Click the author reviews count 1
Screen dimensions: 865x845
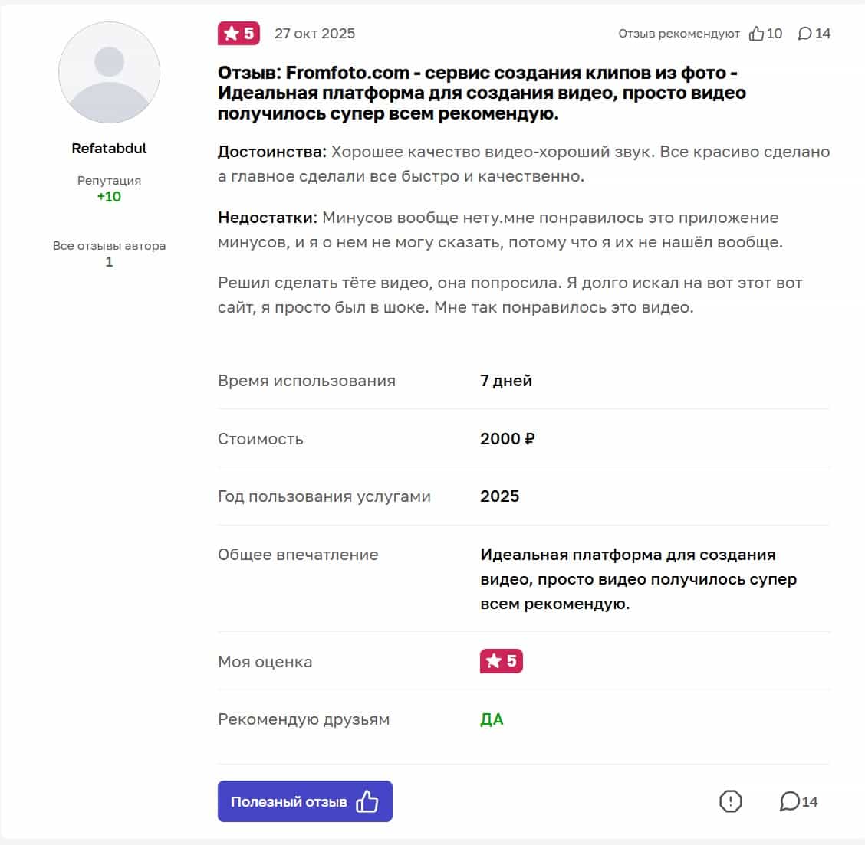[x=109, y=261]
